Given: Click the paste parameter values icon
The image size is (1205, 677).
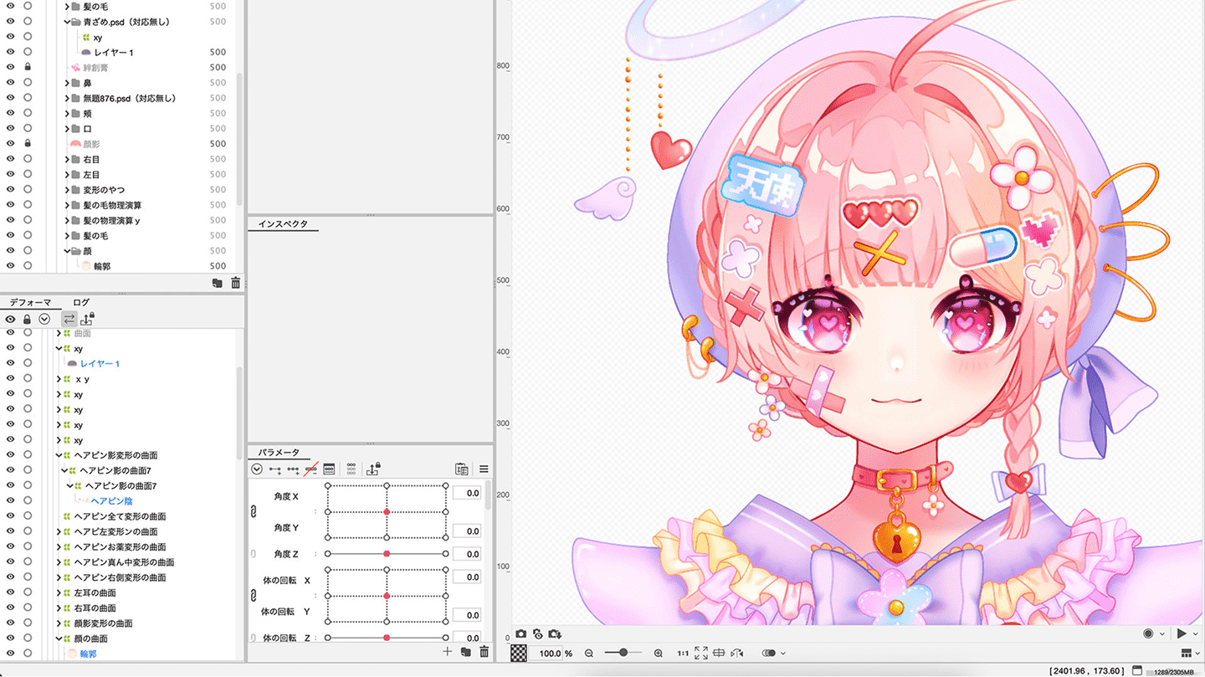Looking at the screenshot, I should pos(461,469).
